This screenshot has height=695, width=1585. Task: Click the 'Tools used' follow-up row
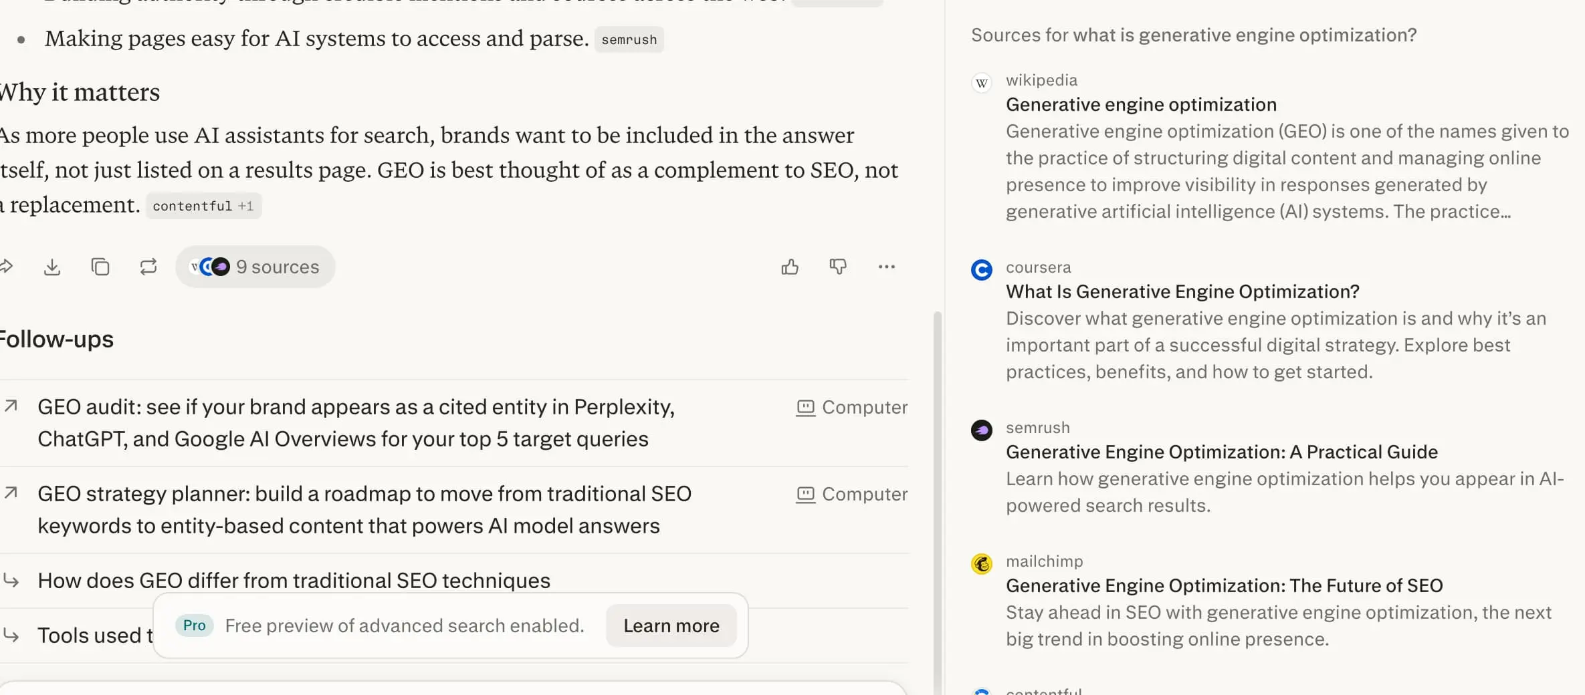click(x=77, y=635)
